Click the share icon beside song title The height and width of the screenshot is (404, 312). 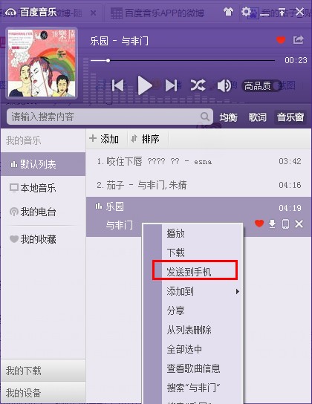299,39
